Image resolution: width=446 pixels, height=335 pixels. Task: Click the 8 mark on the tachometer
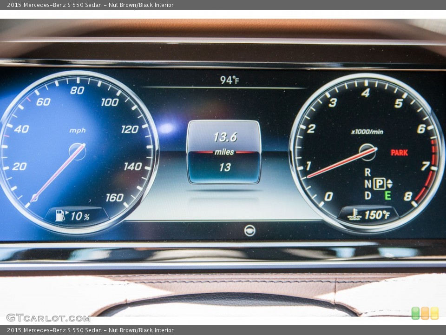coord(407,196)
